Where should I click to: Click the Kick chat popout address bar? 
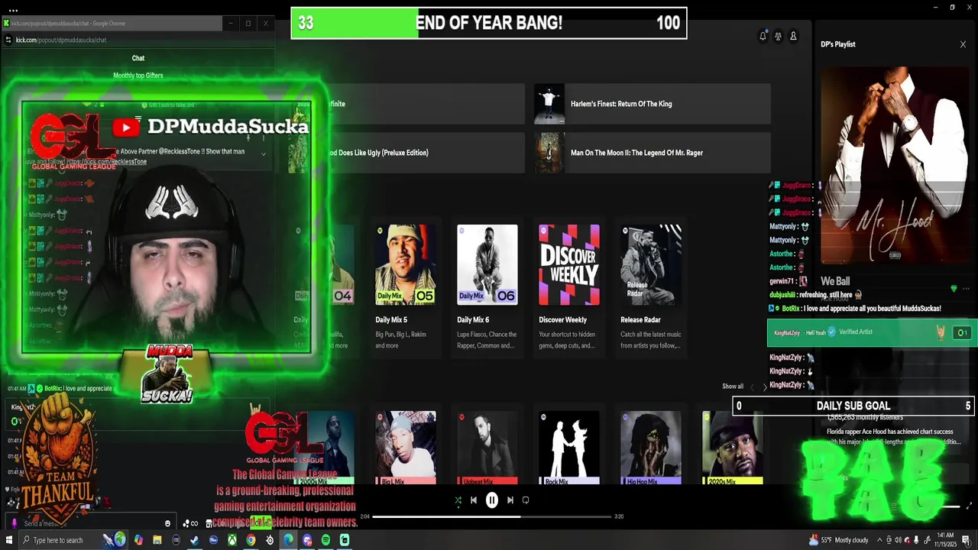coord(138,40)
